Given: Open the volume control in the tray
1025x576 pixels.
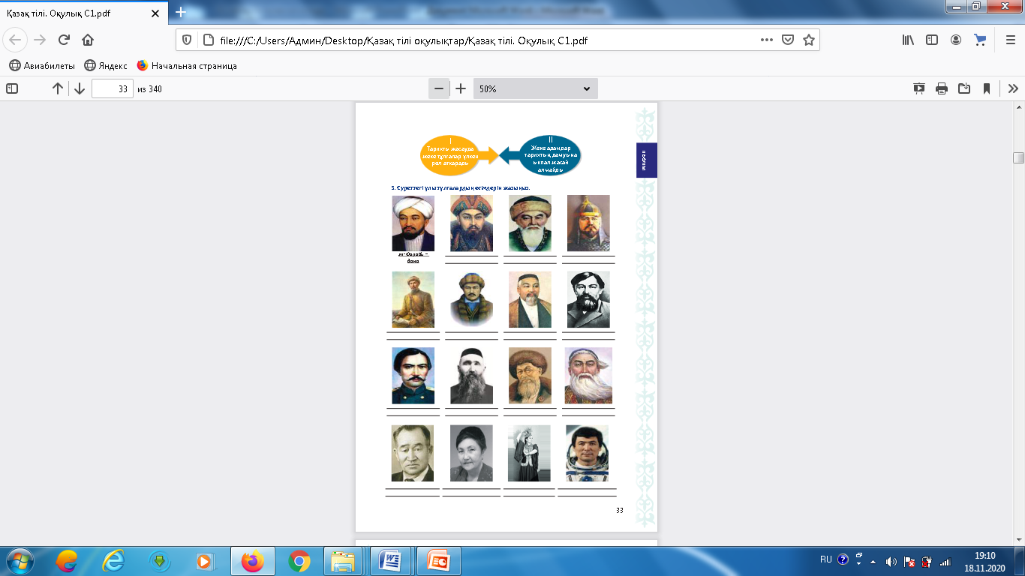Looking at the screenshot, I should coord(891,561).
